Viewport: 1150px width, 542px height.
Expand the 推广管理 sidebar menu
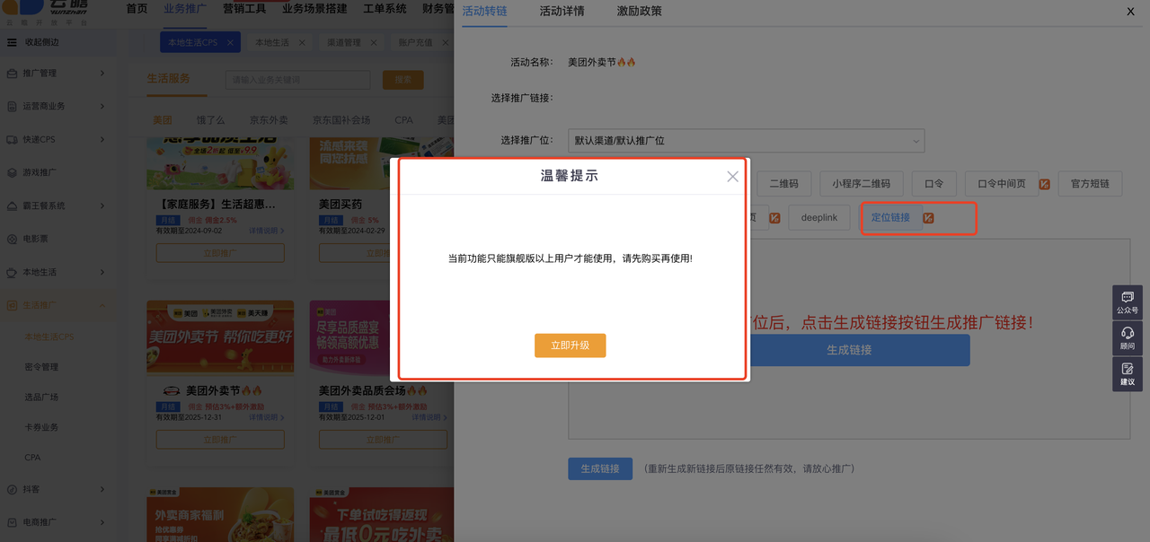[102, 73]
